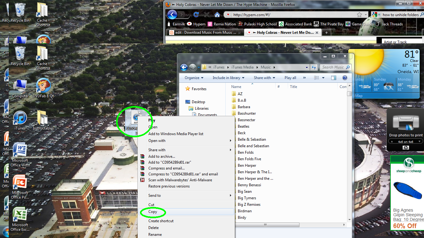Open the steepandcheap advertisement
The width and height of the screenshot is (424, 238).
tap(407, 193)
